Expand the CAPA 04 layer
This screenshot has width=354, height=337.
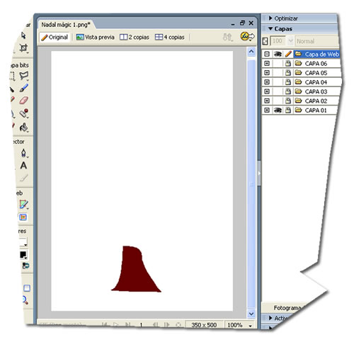[x=267, y=82]
